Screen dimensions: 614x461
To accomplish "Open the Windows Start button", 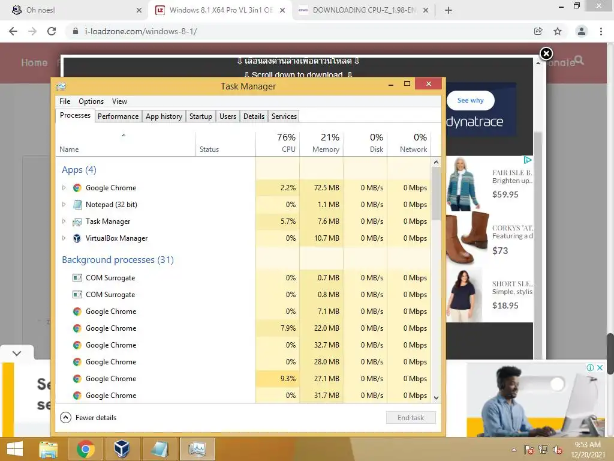I will point(15,449).
